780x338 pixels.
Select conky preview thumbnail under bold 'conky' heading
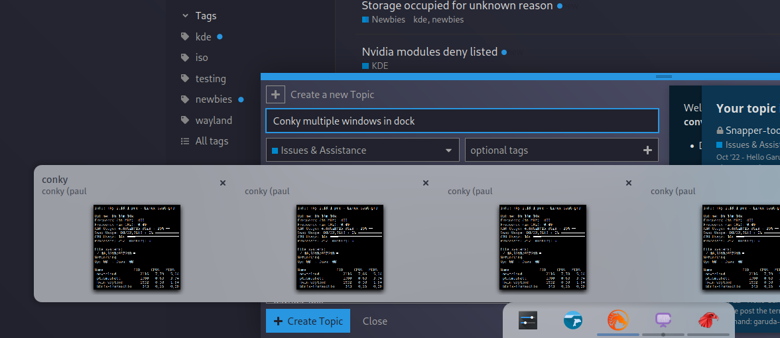click(137, 247)
